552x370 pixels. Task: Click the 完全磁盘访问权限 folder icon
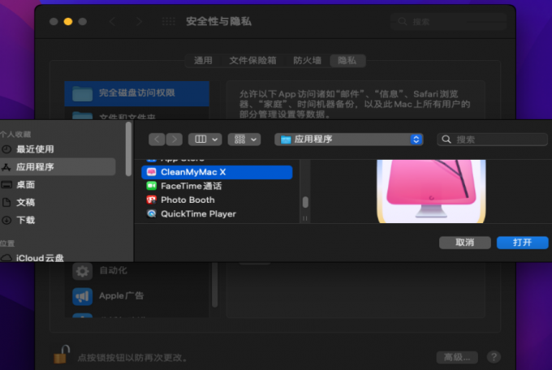(82, 93)
